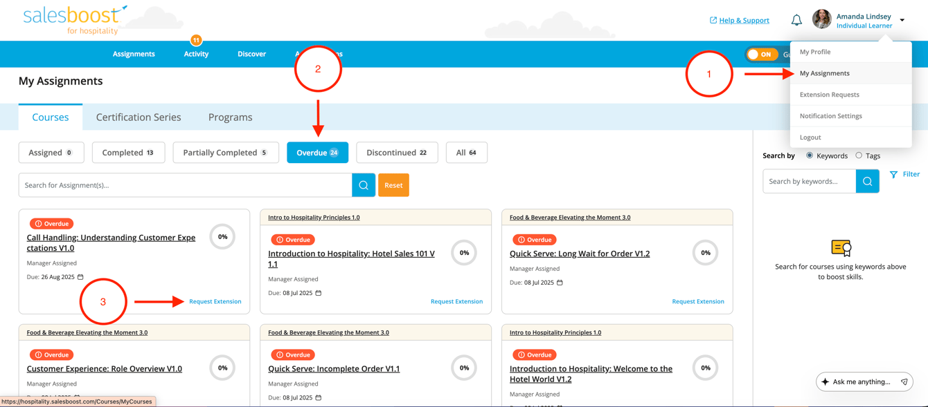Switch to the Certification Series tab

pos(139,117)
